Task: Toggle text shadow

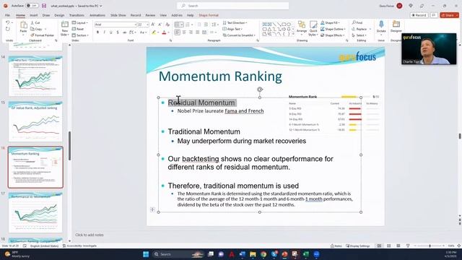Action: click(x=118, y=32)
